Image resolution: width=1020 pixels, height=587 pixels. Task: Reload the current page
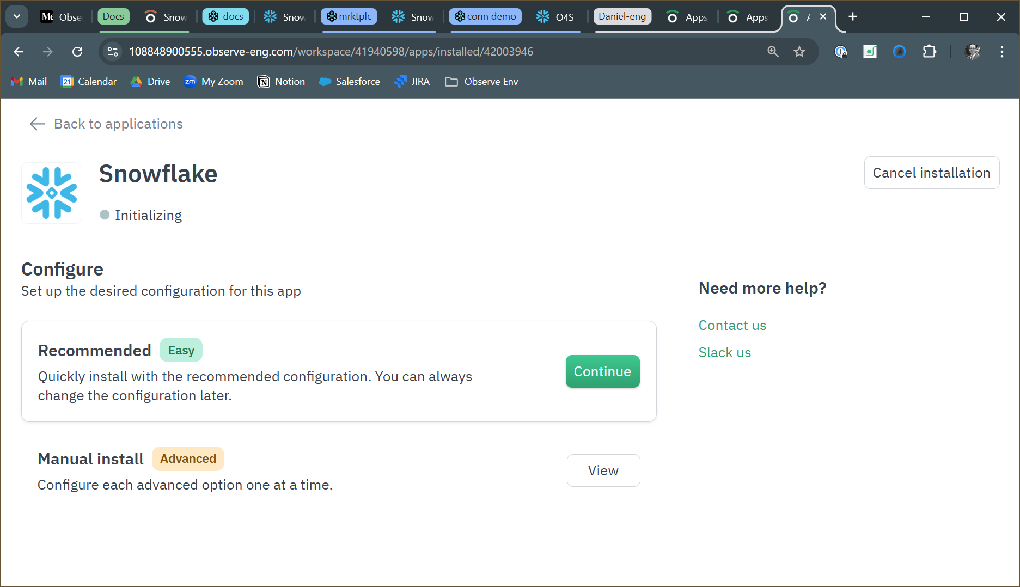[x=77, y=52]
